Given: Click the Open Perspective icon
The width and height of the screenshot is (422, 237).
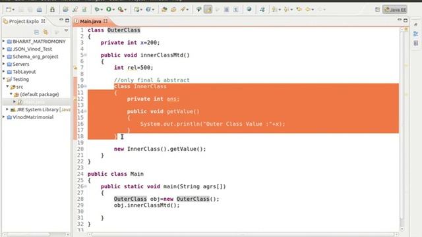Looking at the screenshot, I should [377, 10].
